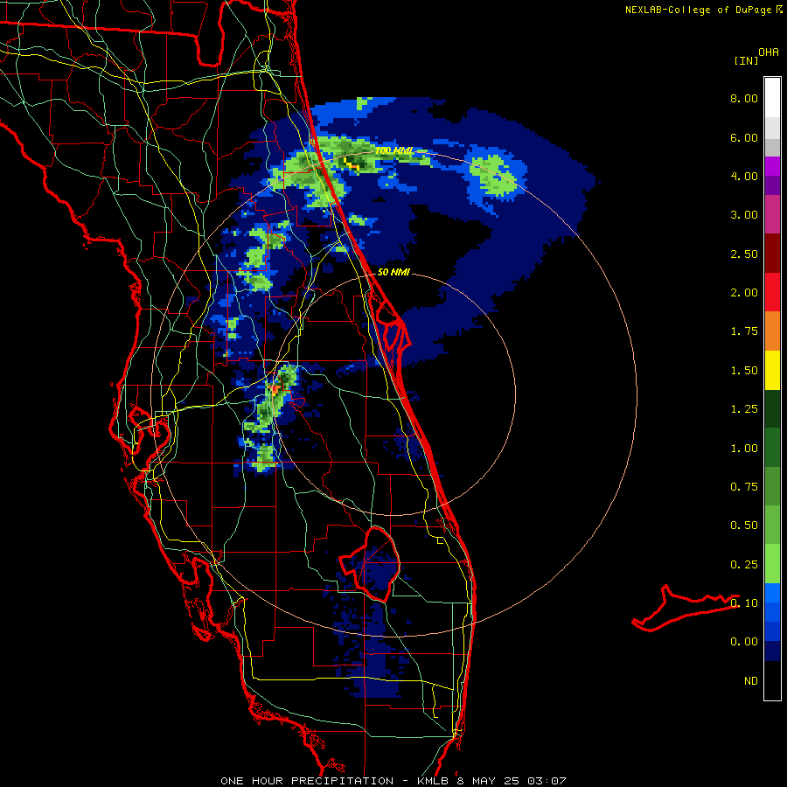The width and height of the screenshot is (787, 787).
Task: Click the 100 NMI range ring label
Action: tap(395, 150)
